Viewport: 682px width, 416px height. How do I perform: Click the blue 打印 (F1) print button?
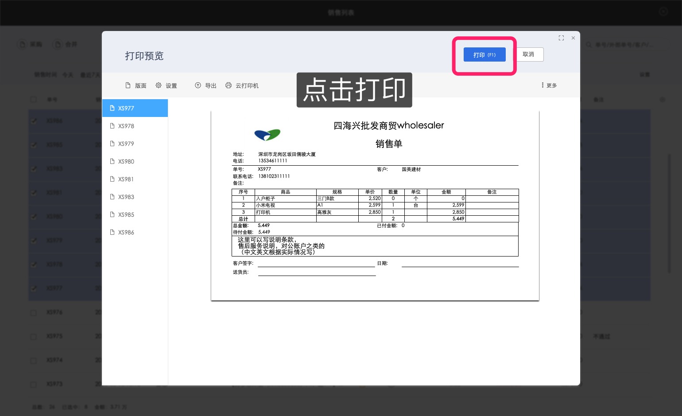(x=484, y=54)
